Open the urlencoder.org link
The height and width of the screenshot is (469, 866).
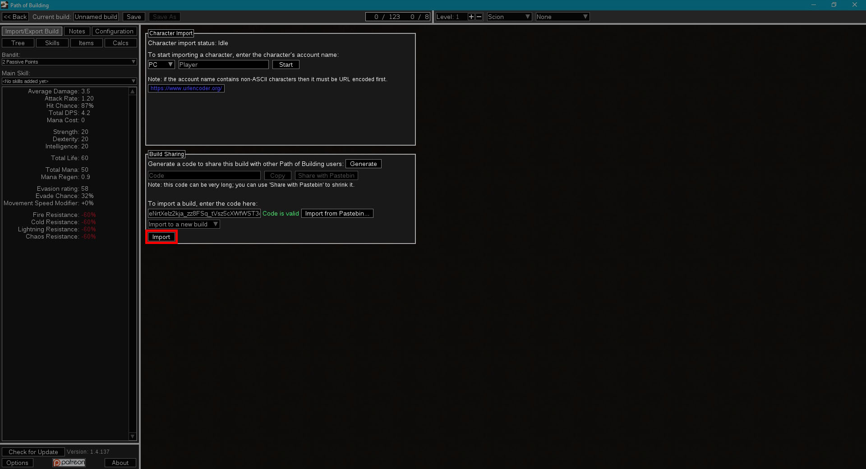coord(186,88)
